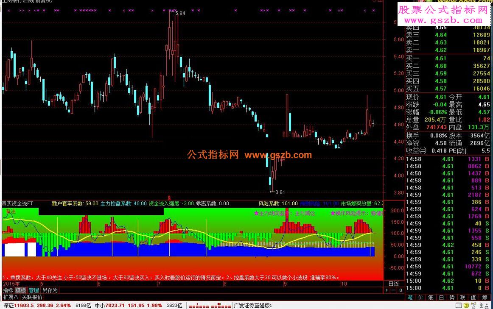Click the 换手 value 0.08%
This screenshot has width=493, height=309.
(x=439, y=136)
